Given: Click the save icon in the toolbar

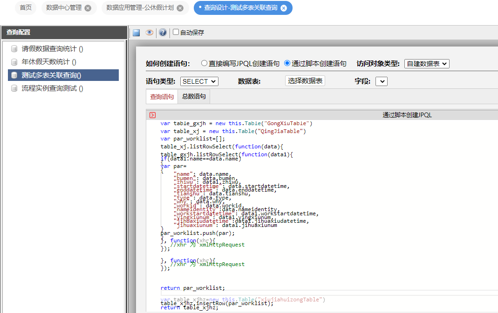Looking at the screenshot, I should (136, 33).
